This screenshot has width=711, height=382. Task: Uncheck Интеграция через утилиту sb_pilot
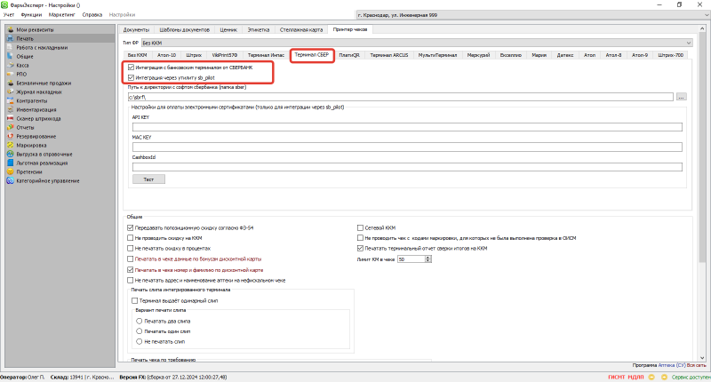pyautogui.click(x=131, y=78)
